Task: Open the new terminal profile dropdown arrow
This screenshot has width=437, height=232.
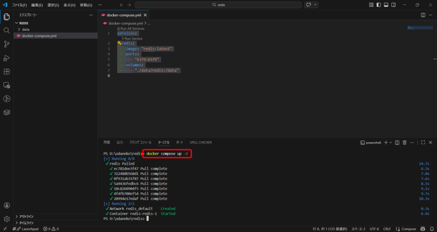Action: point(390,142)
